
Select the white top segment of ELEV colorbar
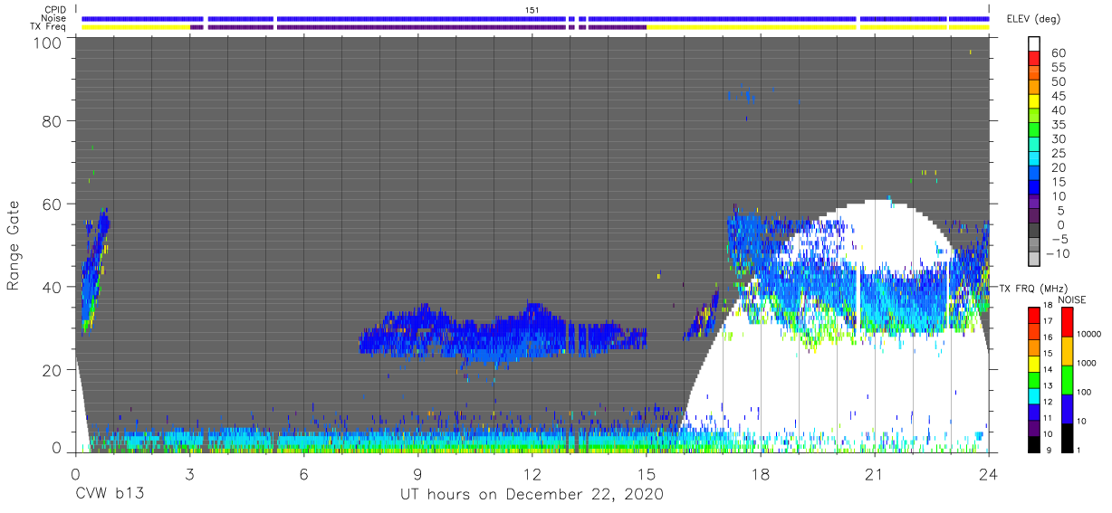click(1036, 44)
